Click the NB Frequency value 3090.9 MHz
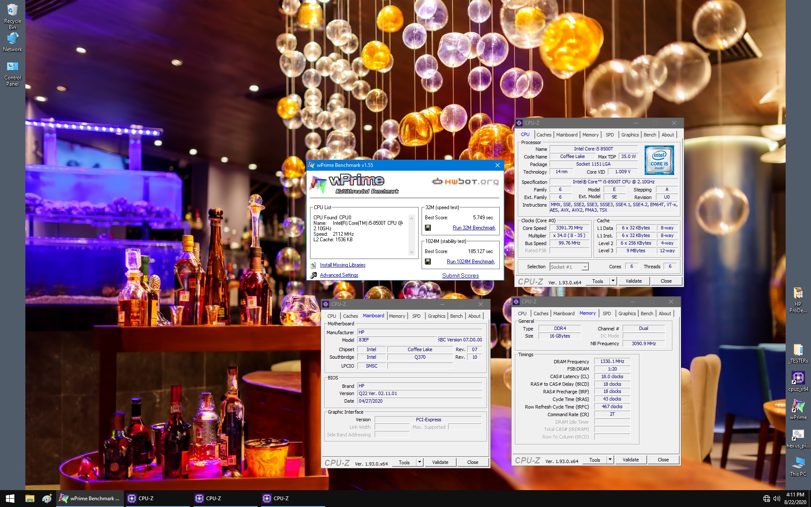This screenshot has height=507, width=811. pyautogui.click(x=643, y=343)
